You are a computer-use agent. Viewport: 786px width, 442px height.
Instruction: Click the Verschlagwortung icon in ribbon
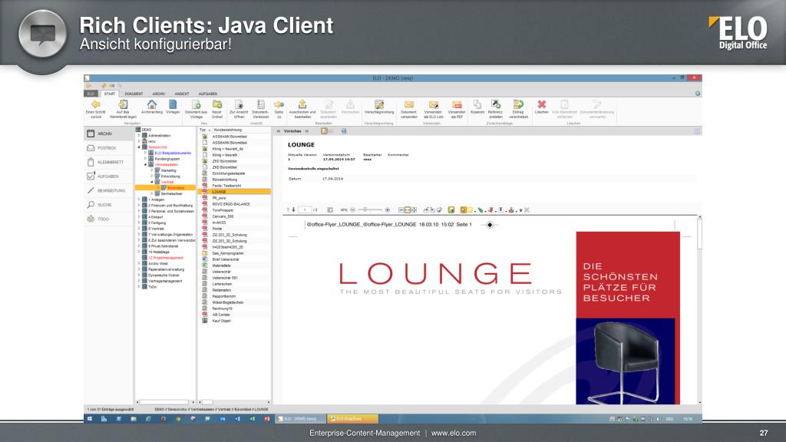(378, 105)
